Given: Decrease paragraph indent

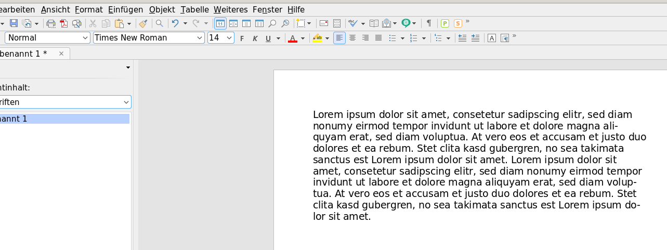Looking at the screenshot, I should point(462,38).
